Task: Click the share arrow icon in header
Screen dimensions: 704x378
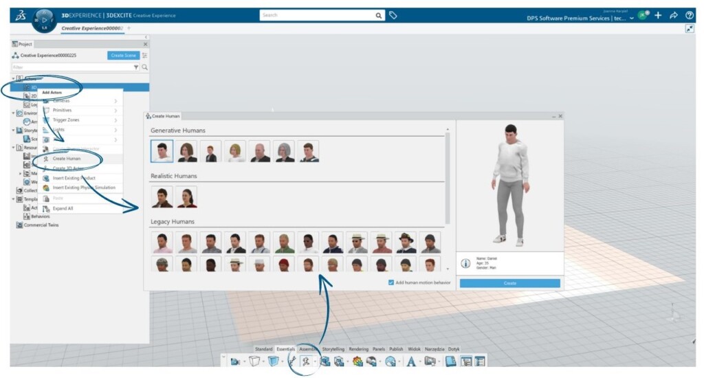Action: point(674,15)
